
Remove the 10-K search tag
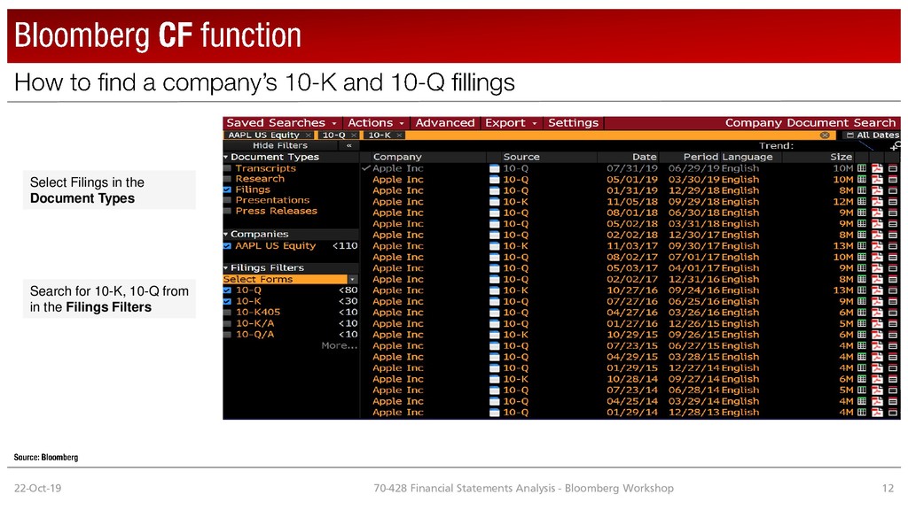coord(399,135)
